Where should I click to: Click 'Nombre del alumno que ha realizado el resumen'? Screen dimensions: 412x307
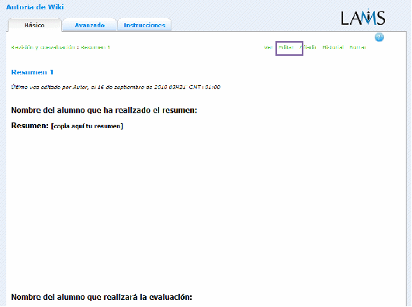tap(104, 110)
